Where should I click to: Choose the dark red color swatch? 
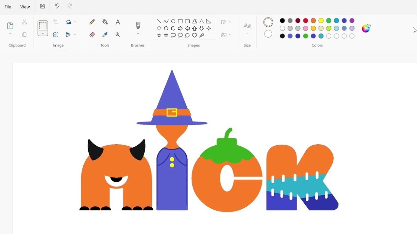(298, 21)
